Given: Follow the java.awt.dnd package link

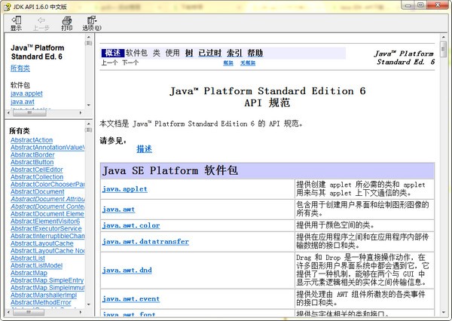Looking at the screenshot, I should (127, 269).
